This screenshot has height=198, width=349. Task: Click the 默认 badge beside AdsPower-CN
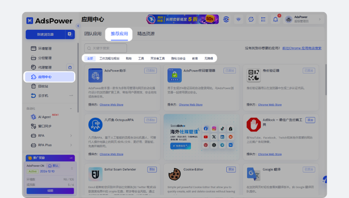[53, 166]
